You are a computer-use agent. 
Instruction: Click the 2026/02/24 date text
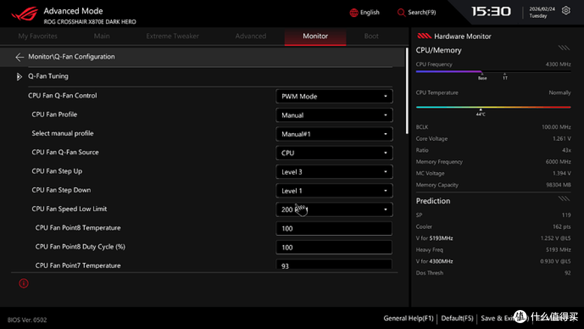coord(542,9)
